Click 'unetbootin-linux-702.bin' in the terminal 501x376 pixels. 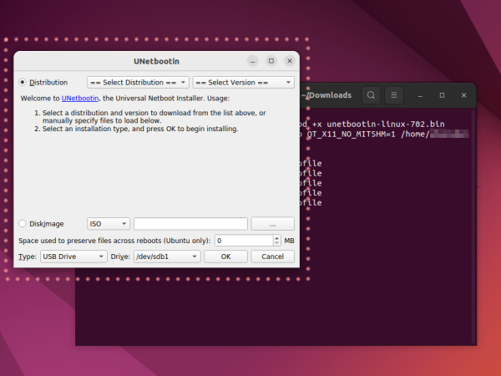coord(386,124)
